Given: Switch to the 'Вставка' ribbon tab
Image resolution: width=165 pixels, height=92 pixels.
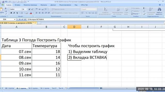Looking at the screenshot, I should click(x=17, y=5).
